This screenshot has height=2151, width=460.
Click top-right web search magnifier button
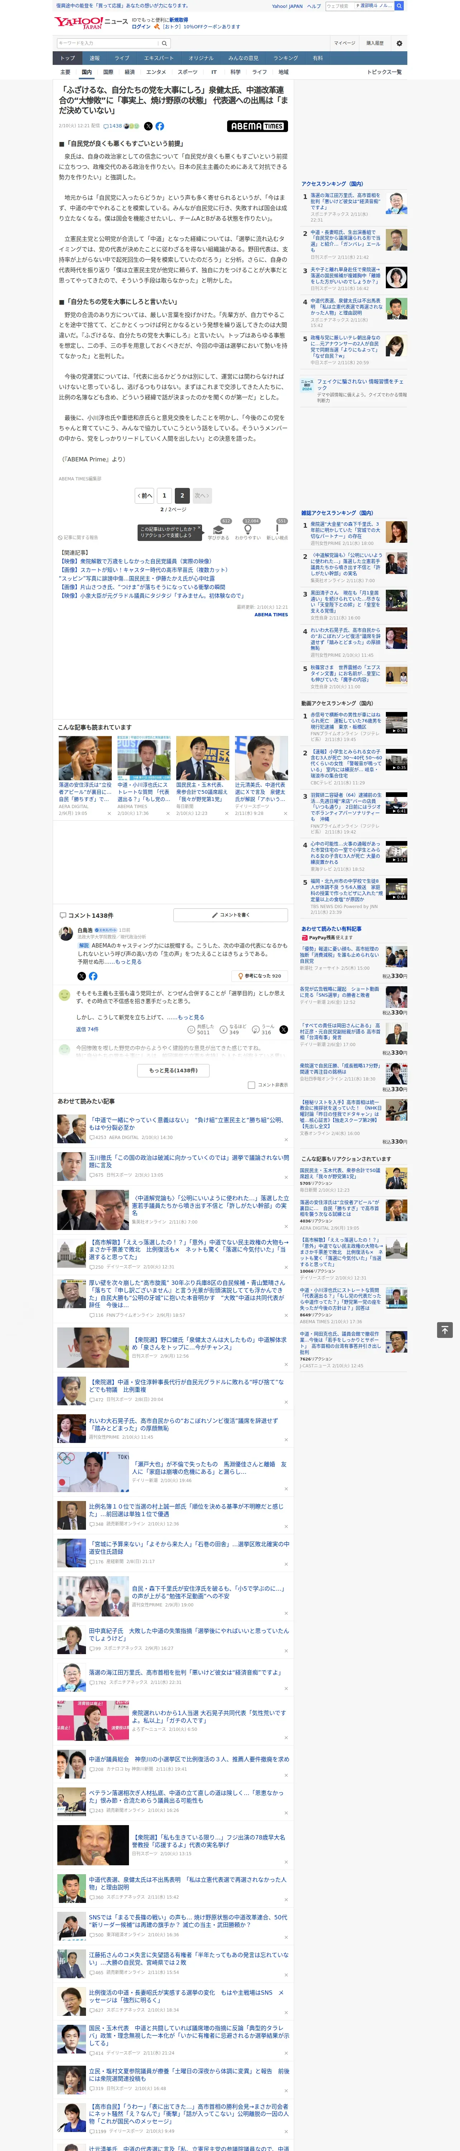tap(400, 6)
